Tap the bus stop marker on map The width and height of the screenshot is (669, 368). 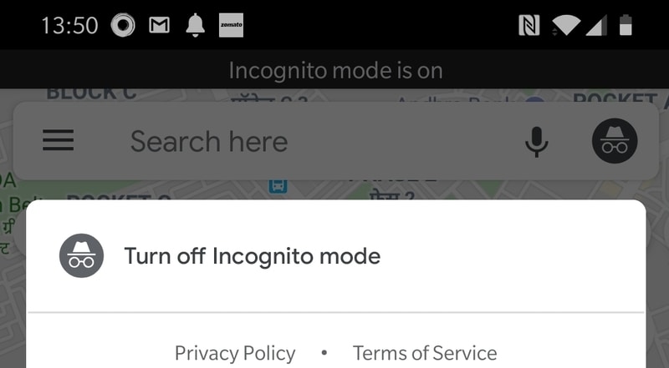(278, 185)
